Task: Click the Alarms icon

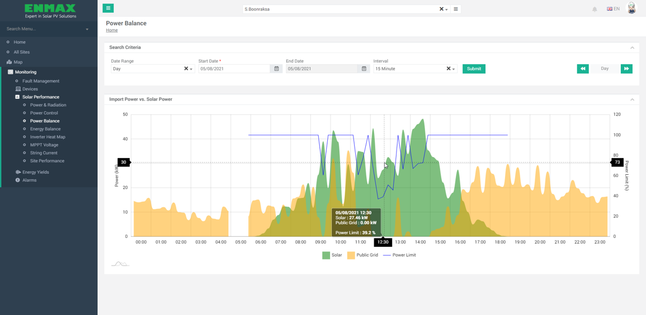Action: pos(18,180)
